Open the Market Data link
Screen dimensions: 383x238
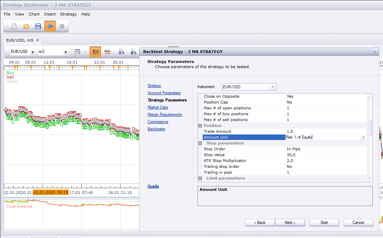(x=158, y=107)
